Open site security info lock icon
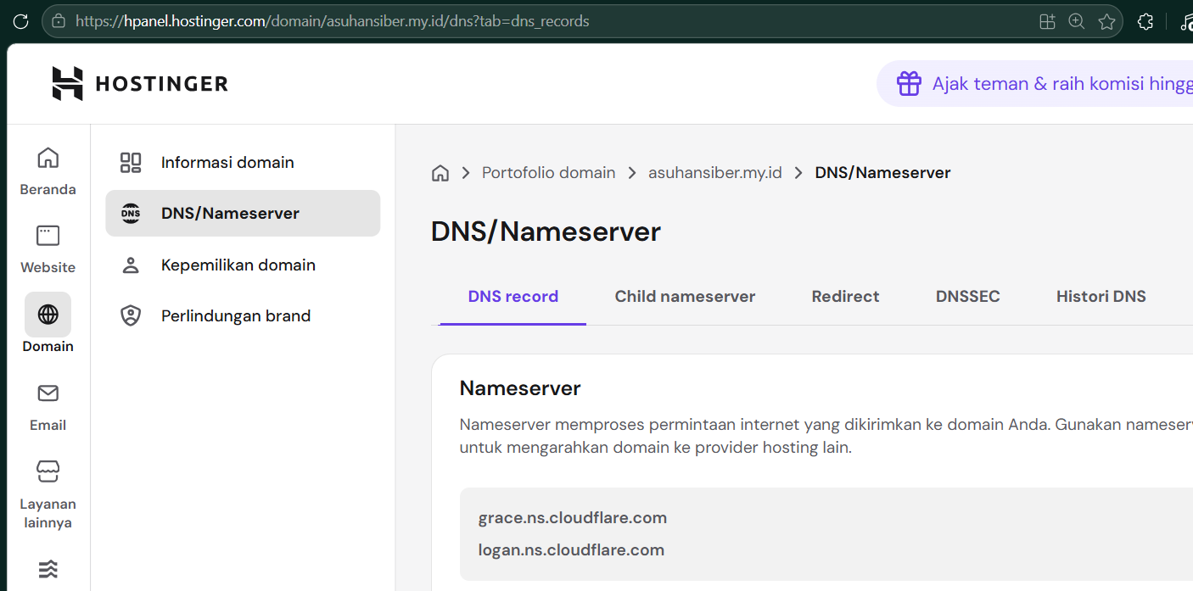 (x=59, y=21)
